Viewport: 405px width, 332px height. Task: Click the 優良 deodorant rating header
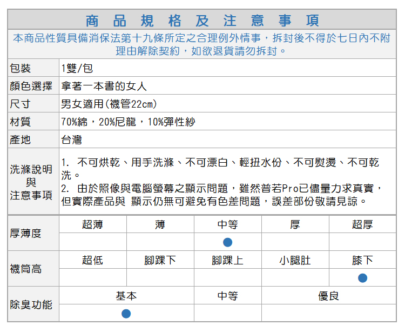328,296
